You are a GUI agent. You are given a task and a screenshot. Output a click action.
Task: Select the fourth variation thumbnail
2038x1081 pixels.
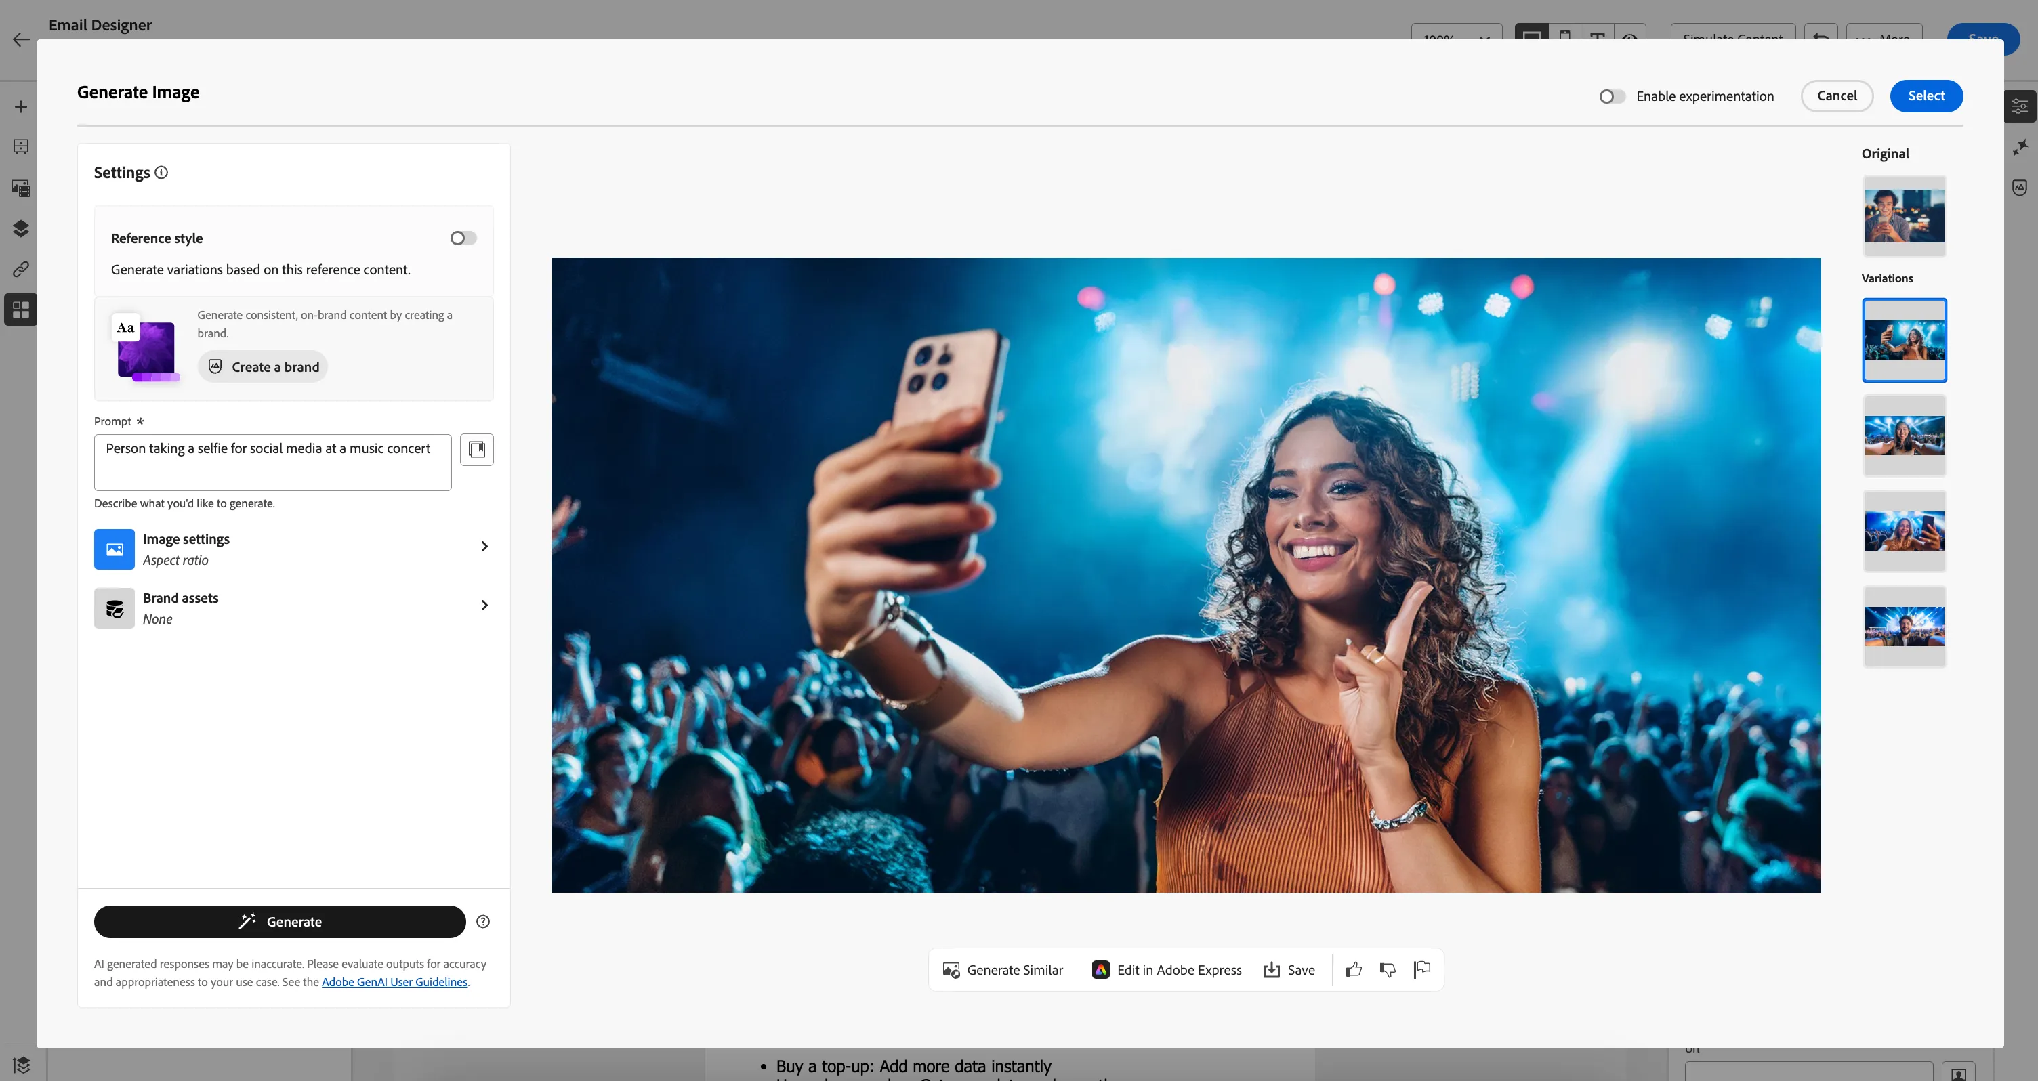click(1905, 627)
